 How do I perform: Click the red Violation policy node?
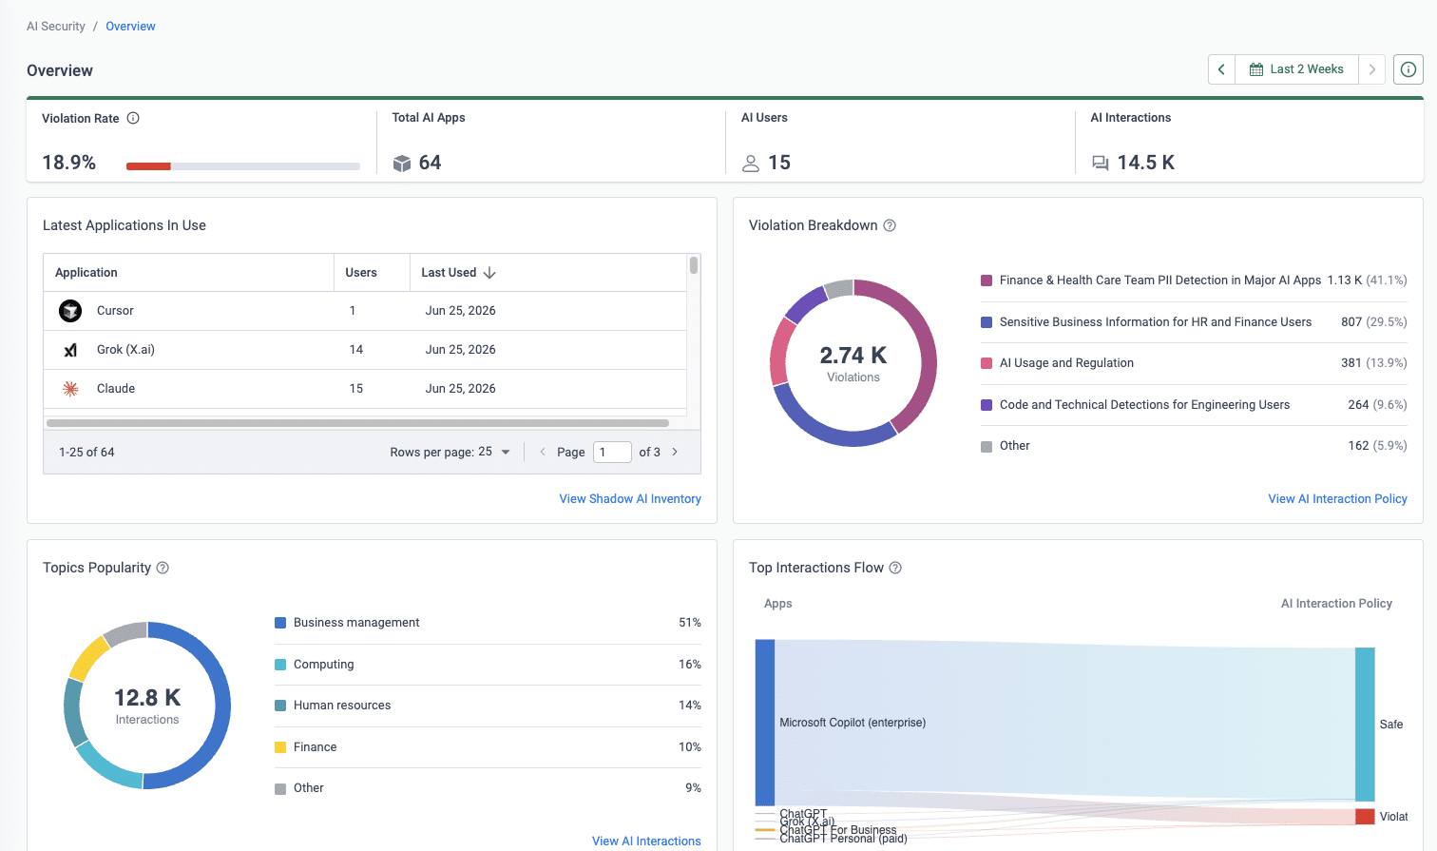pos(1365,817)
